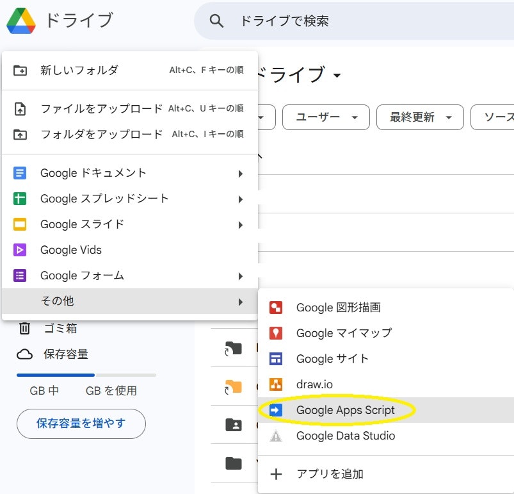
Task: Select draw.io entry in submenu
Action: pos(386,384)
